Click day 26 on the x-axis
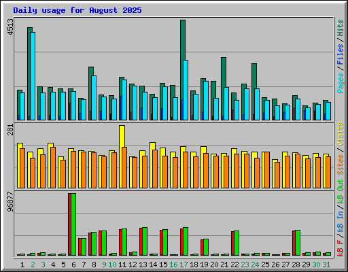Viewport: 348px width, 272px height. click(275, 265)
